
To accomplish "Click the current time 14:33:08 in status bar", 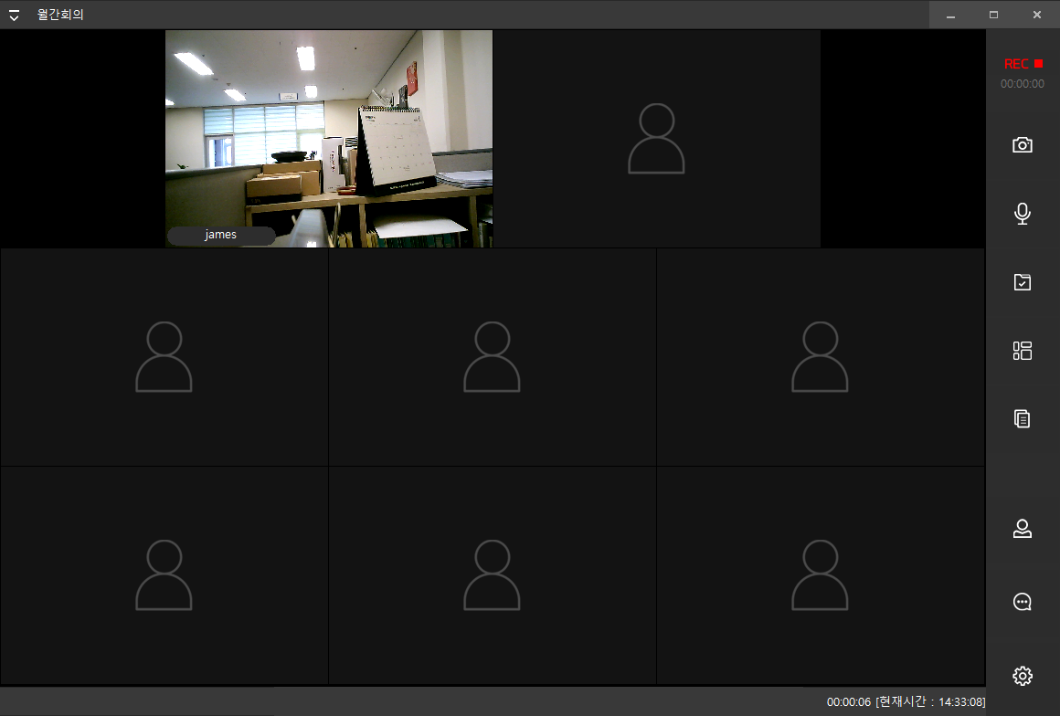I will click(960, 702).
